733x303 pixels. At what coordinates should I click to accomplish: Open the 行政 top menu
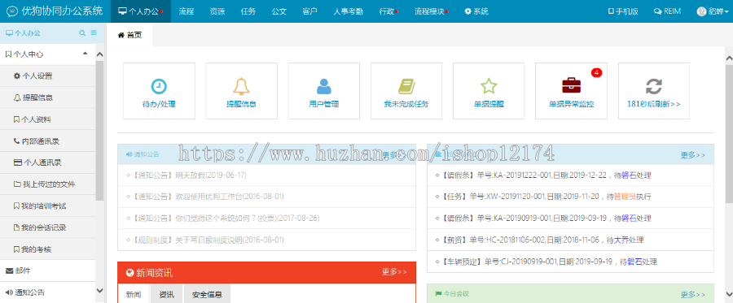(388, 11)
